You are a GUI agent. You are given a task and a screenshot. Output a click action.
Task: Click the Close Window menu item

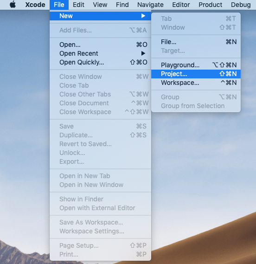coord(100,77)
